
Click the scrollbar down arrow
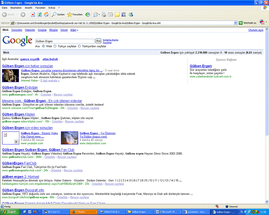(x=267, y=202)
